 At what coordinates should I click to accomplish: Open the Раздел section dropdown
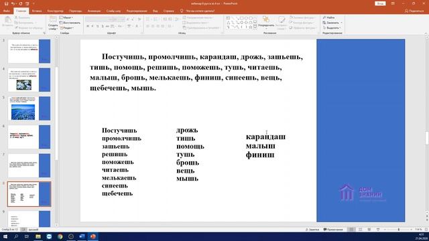pyautogui.click(x=67, y=28)
